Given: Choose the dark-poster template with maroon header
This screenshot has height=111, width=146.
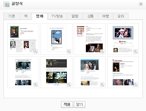Looking at the screenshot, I should tap(123, 72).
